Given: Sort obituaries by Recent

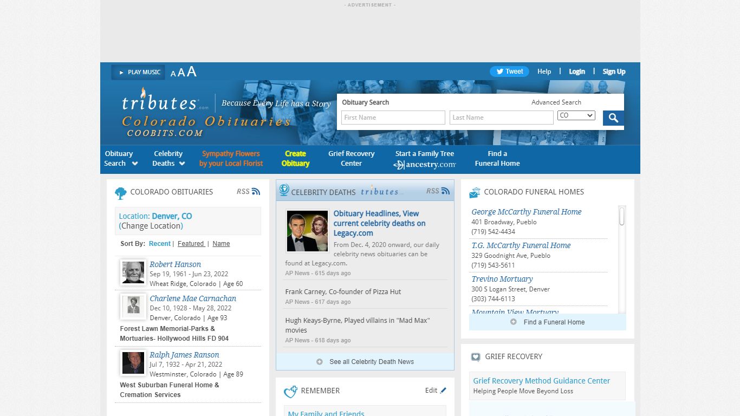Looking at the screenshot, I should pyautogui.click(x=160, y=244).
